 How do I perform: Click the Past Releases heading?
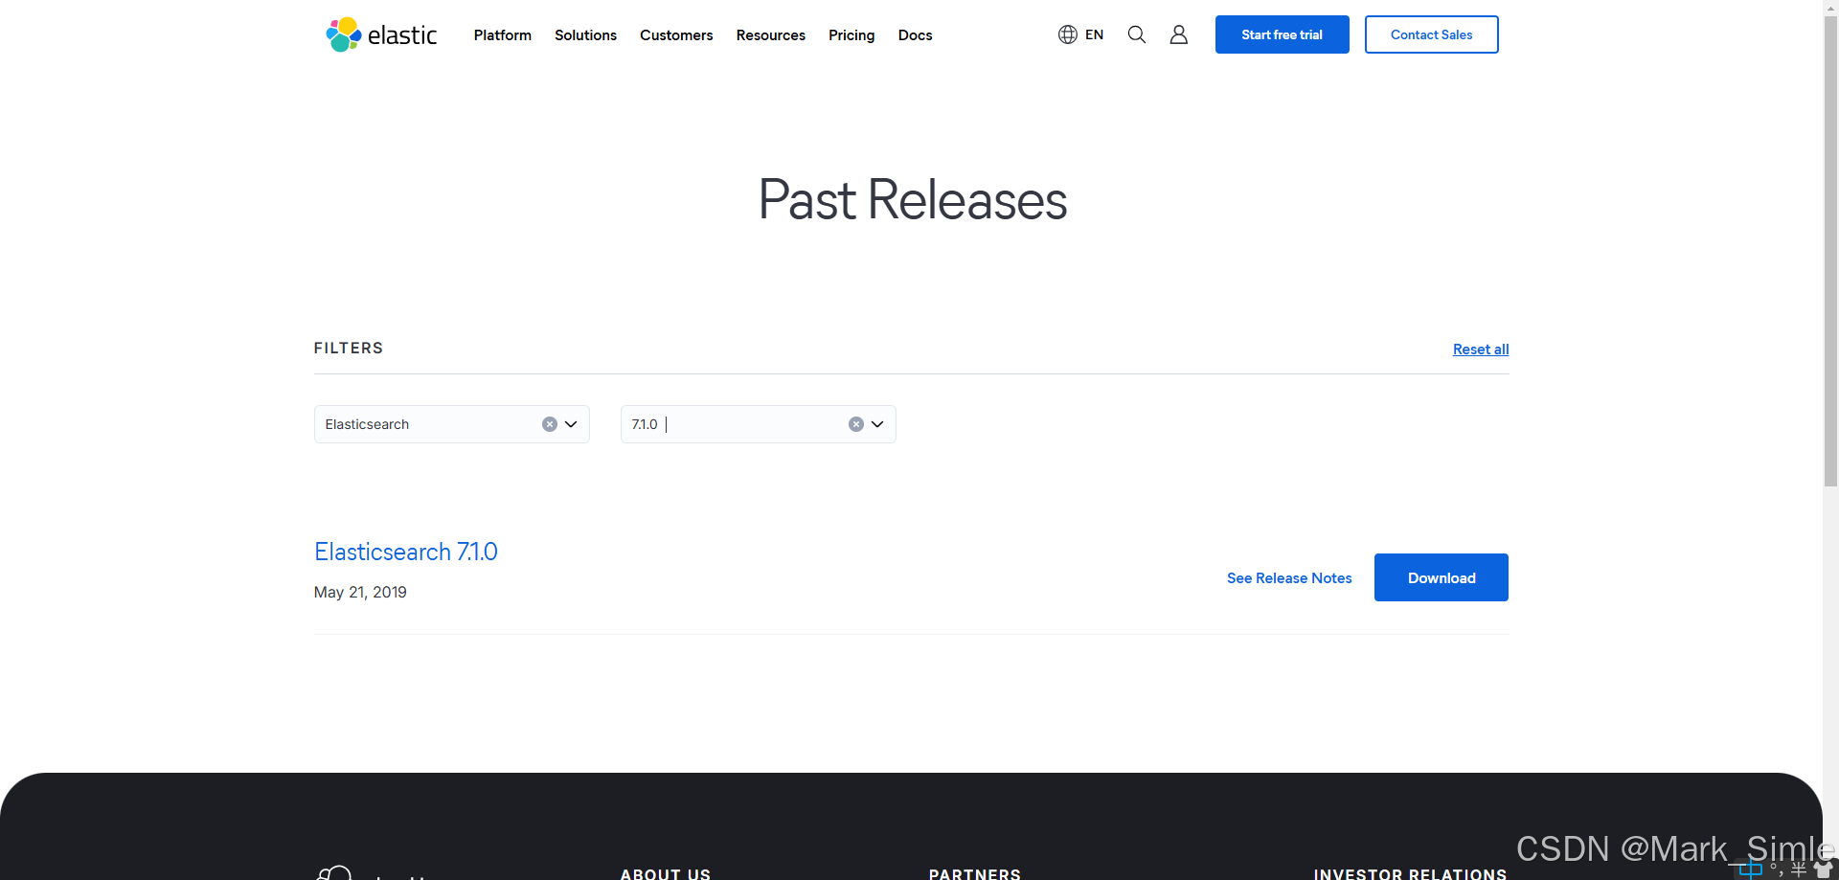913,199
